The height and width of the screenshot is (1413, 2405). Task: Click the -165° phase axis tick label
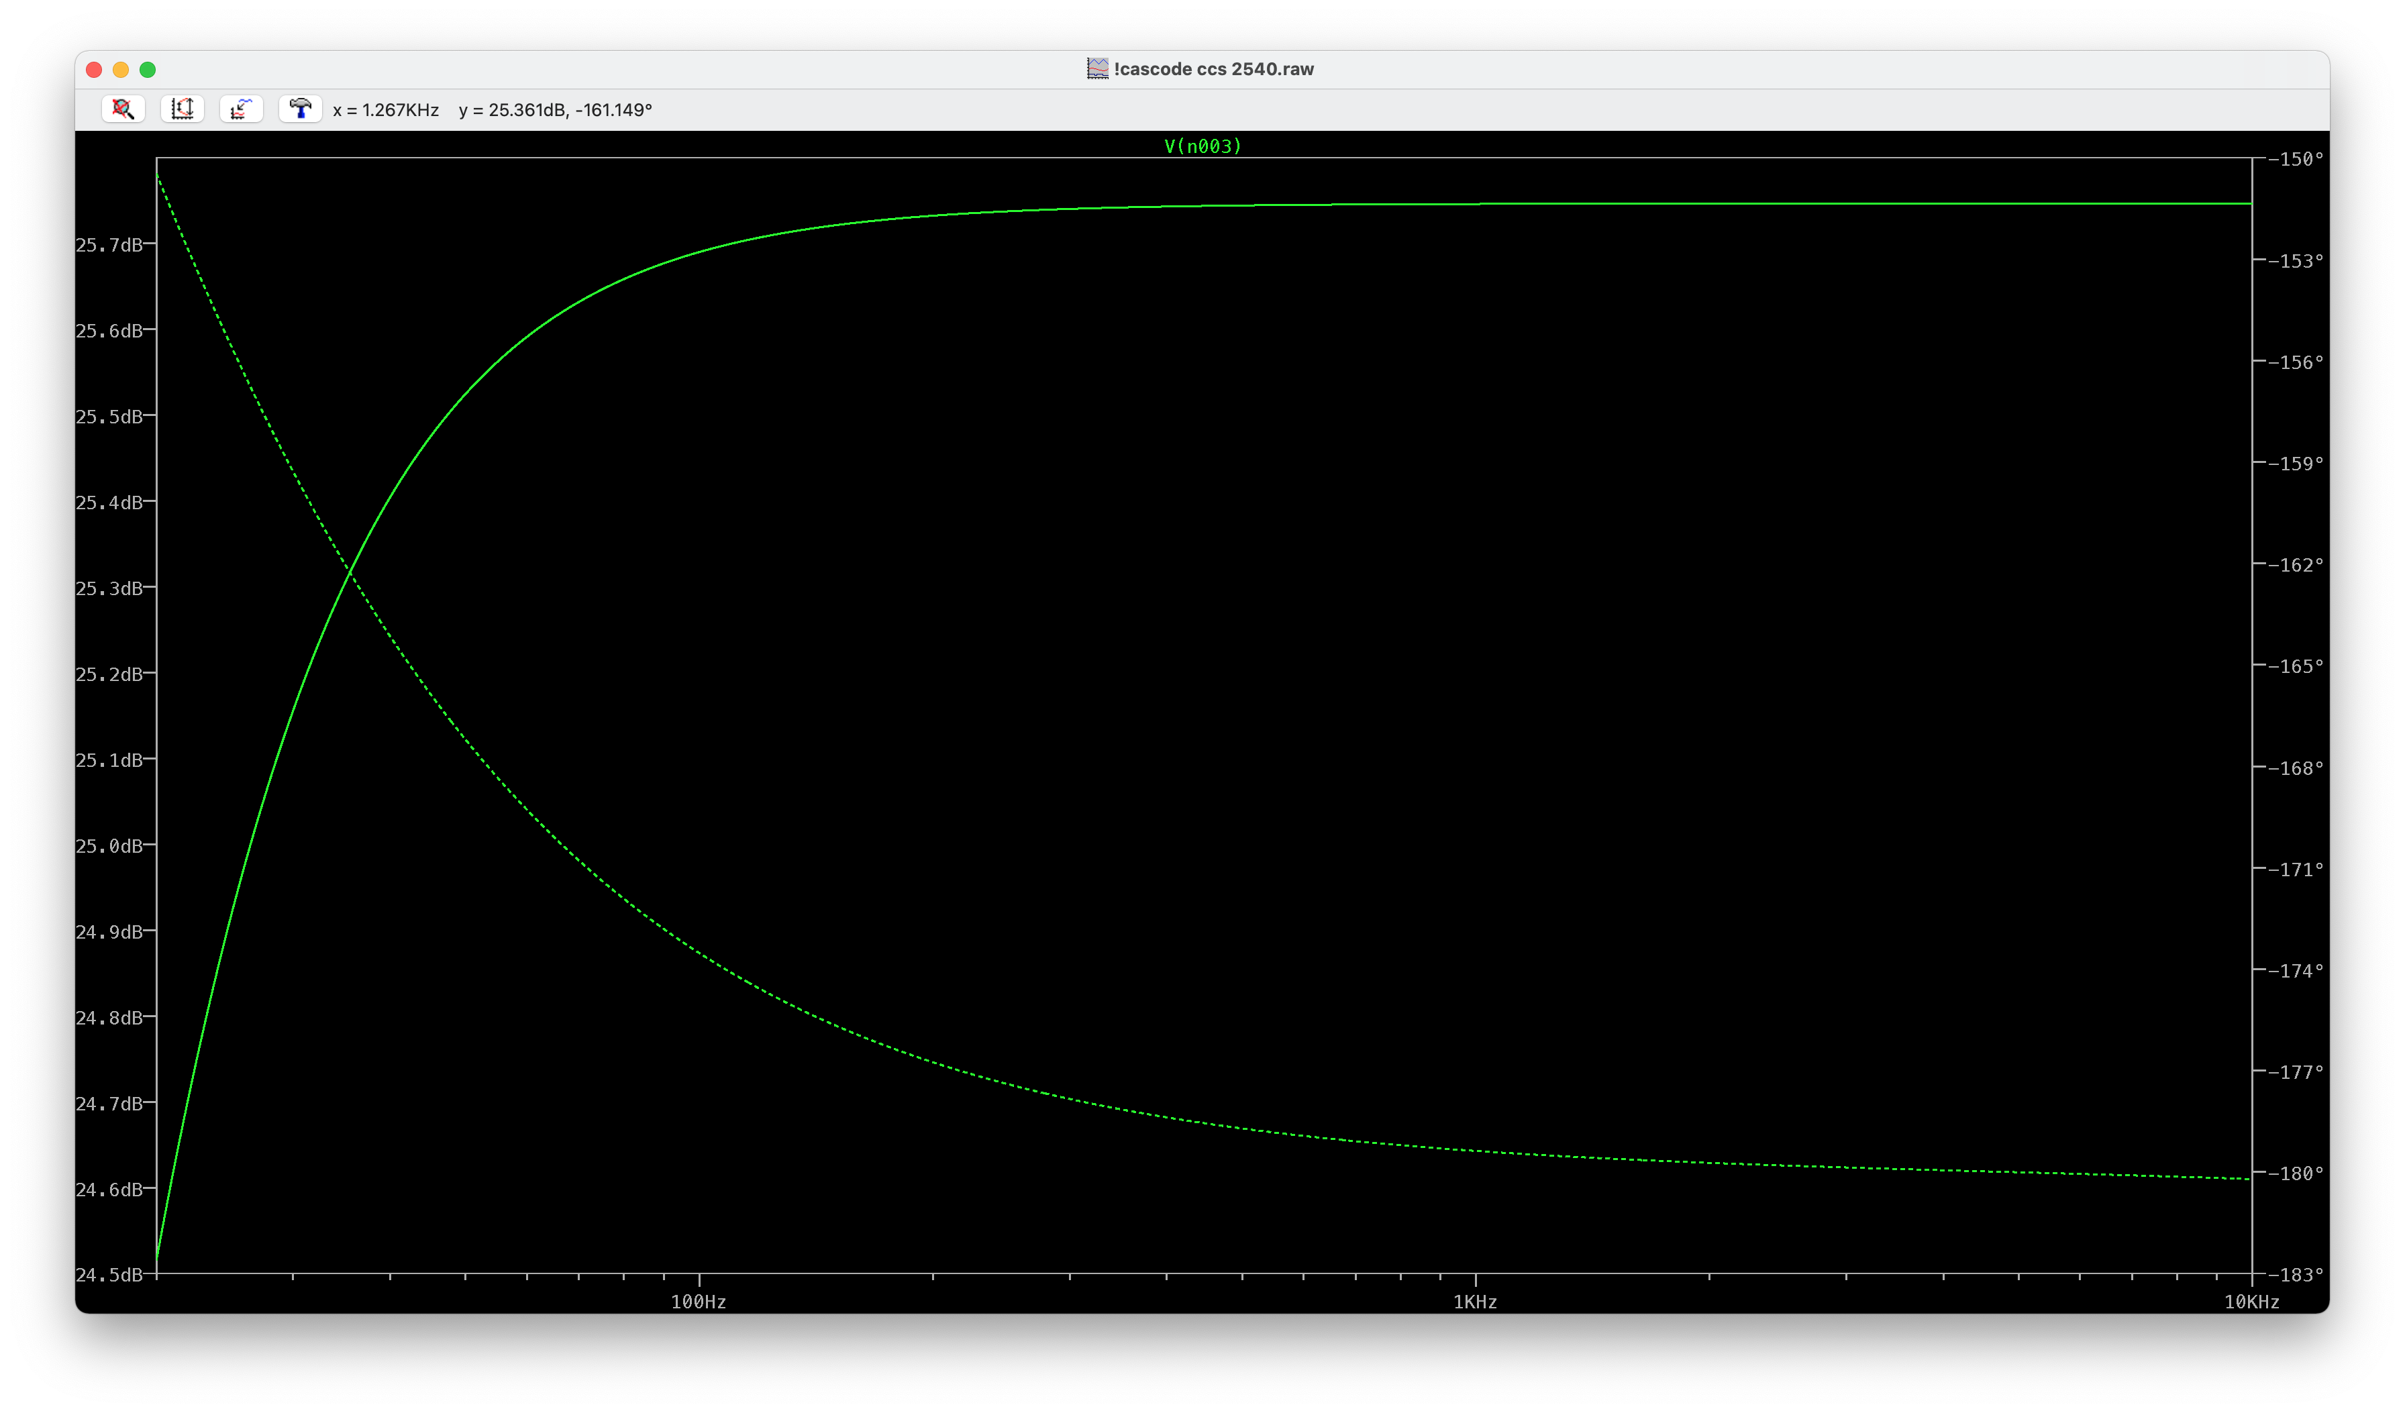(2295, 666)
